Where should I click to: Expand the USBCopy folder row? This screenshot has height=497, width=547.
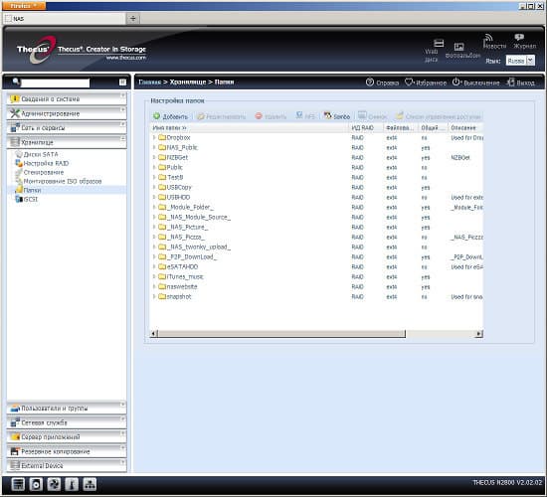(154, 187)
